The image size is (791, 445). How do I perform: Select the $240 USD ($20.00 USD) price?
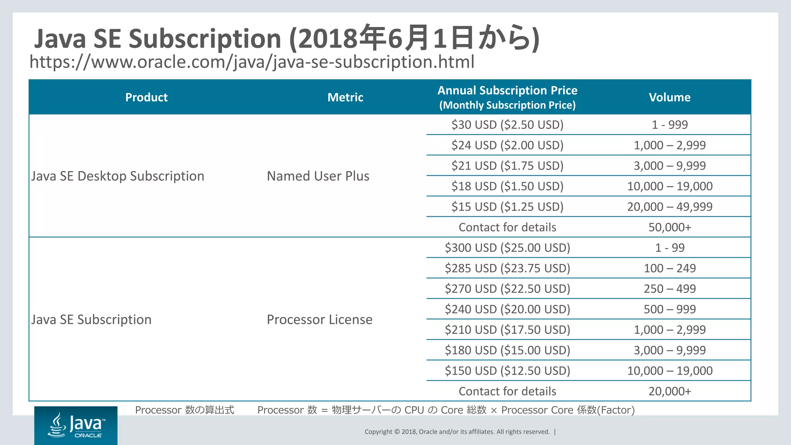click(508, 309)
